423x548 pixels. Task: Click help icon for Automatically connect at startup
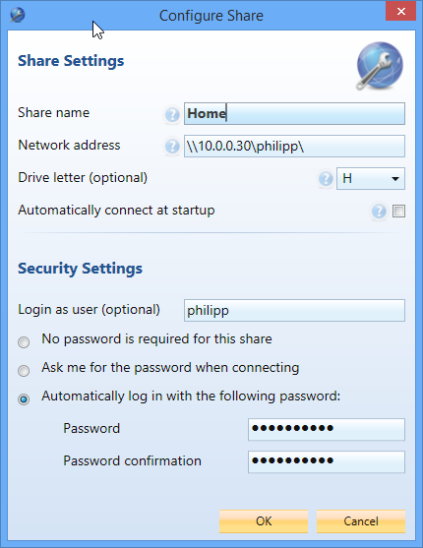coord(379,212)
